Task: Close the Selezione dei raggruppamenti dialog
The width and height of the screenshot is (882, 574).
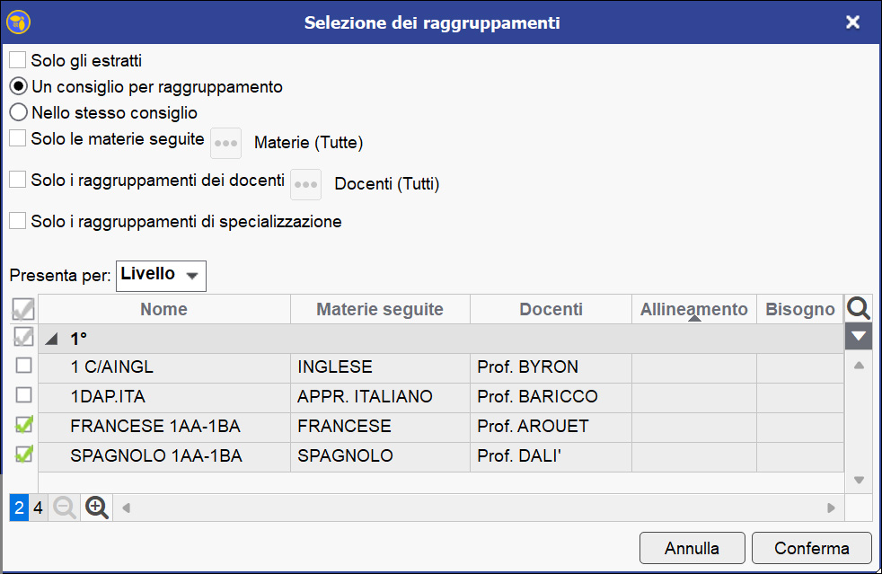Action: coord(852,22)
